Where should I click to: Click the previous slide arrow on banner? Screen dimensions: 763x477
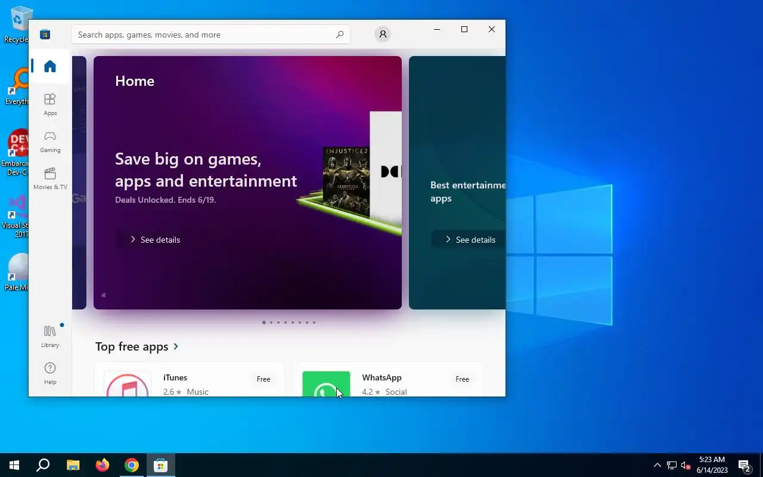(103, 295)
